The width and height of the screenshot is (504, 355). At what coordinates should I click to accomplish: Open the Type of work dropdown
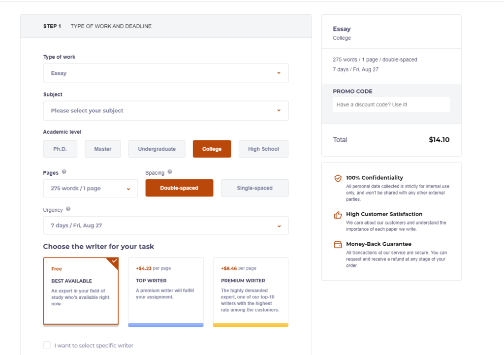tap(166, 73)
